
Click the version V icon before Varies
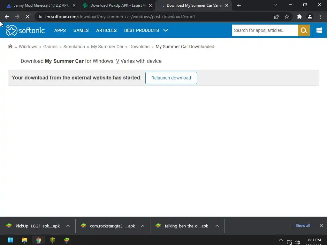tap(118, 61)
